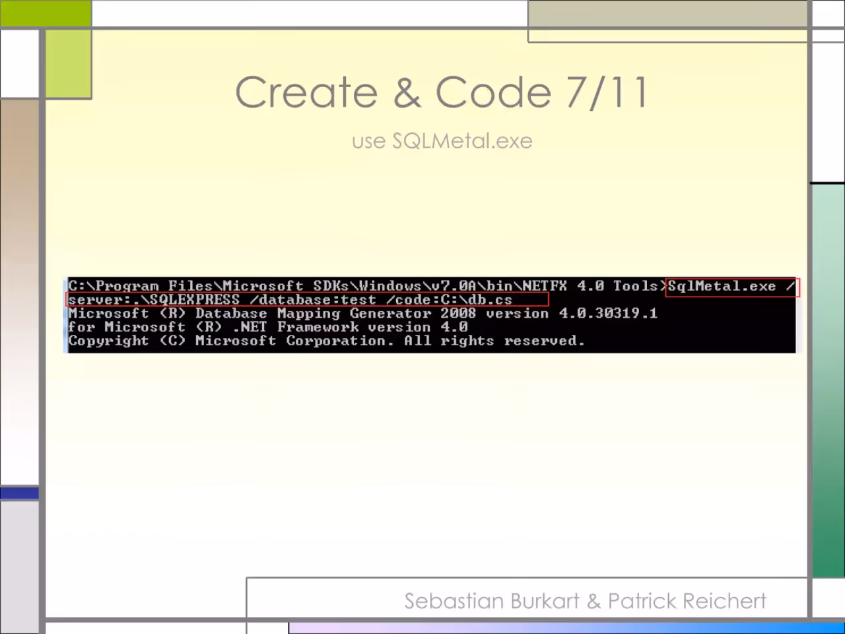845x634 pixels.
Task: Click the red-boxed SqlMetal.exe command text
Action: [x=731, y=287]
